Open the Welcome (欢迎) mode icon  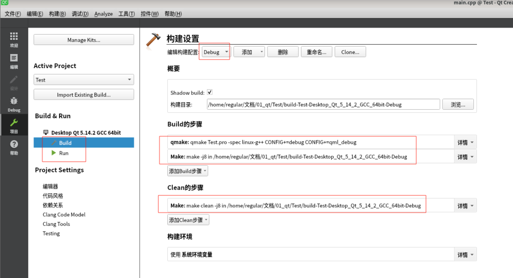[14, 38]
